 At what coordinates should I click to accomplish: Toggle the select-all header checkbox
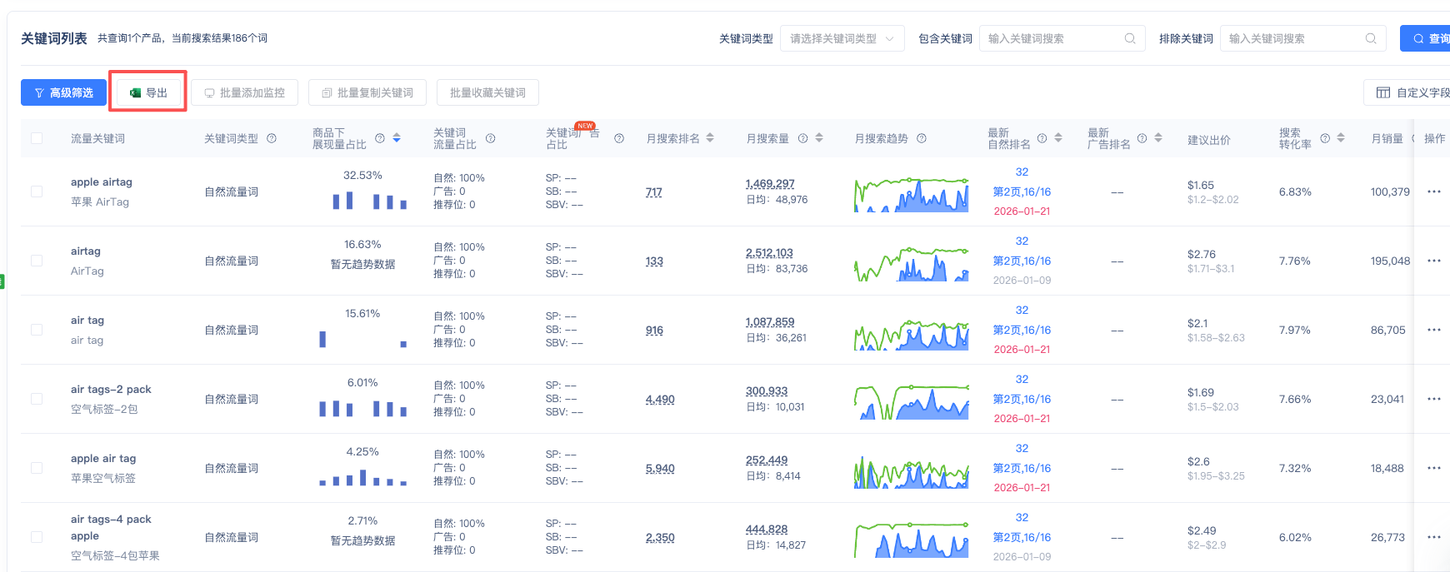coord(37,138)
